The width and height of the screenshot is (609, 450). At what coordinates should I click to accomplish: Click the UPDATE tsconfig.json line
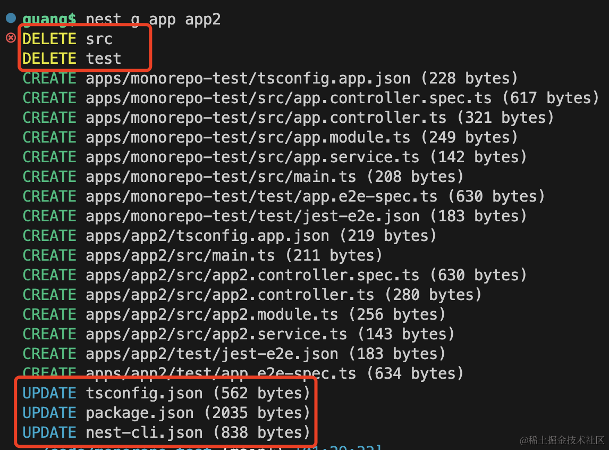[x=166, y=393]
